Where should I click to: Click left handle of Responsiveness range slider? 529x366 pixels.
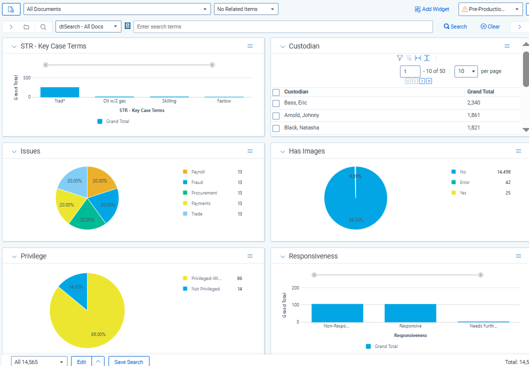[314, 275]
